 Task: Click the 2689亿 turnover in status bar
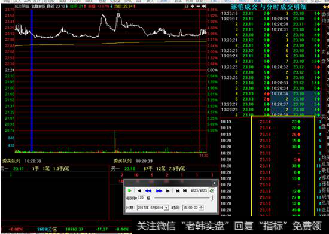coord(44,229)
